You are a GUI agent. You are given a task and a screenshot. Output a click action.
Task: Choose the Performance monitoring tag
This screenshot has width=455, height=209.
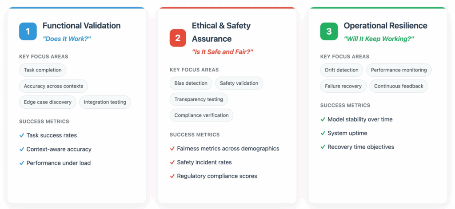(399, 70)
